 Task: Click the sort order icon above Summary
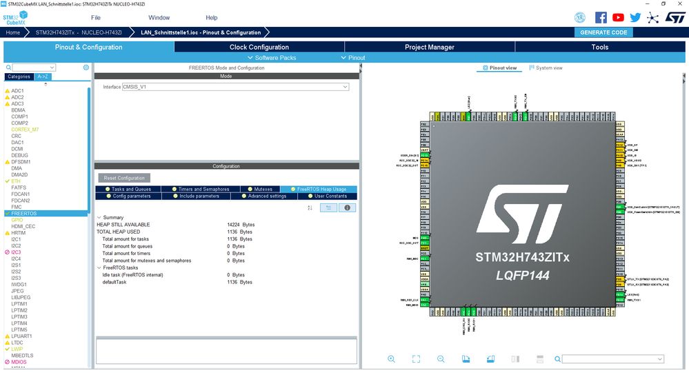(310, 208)
